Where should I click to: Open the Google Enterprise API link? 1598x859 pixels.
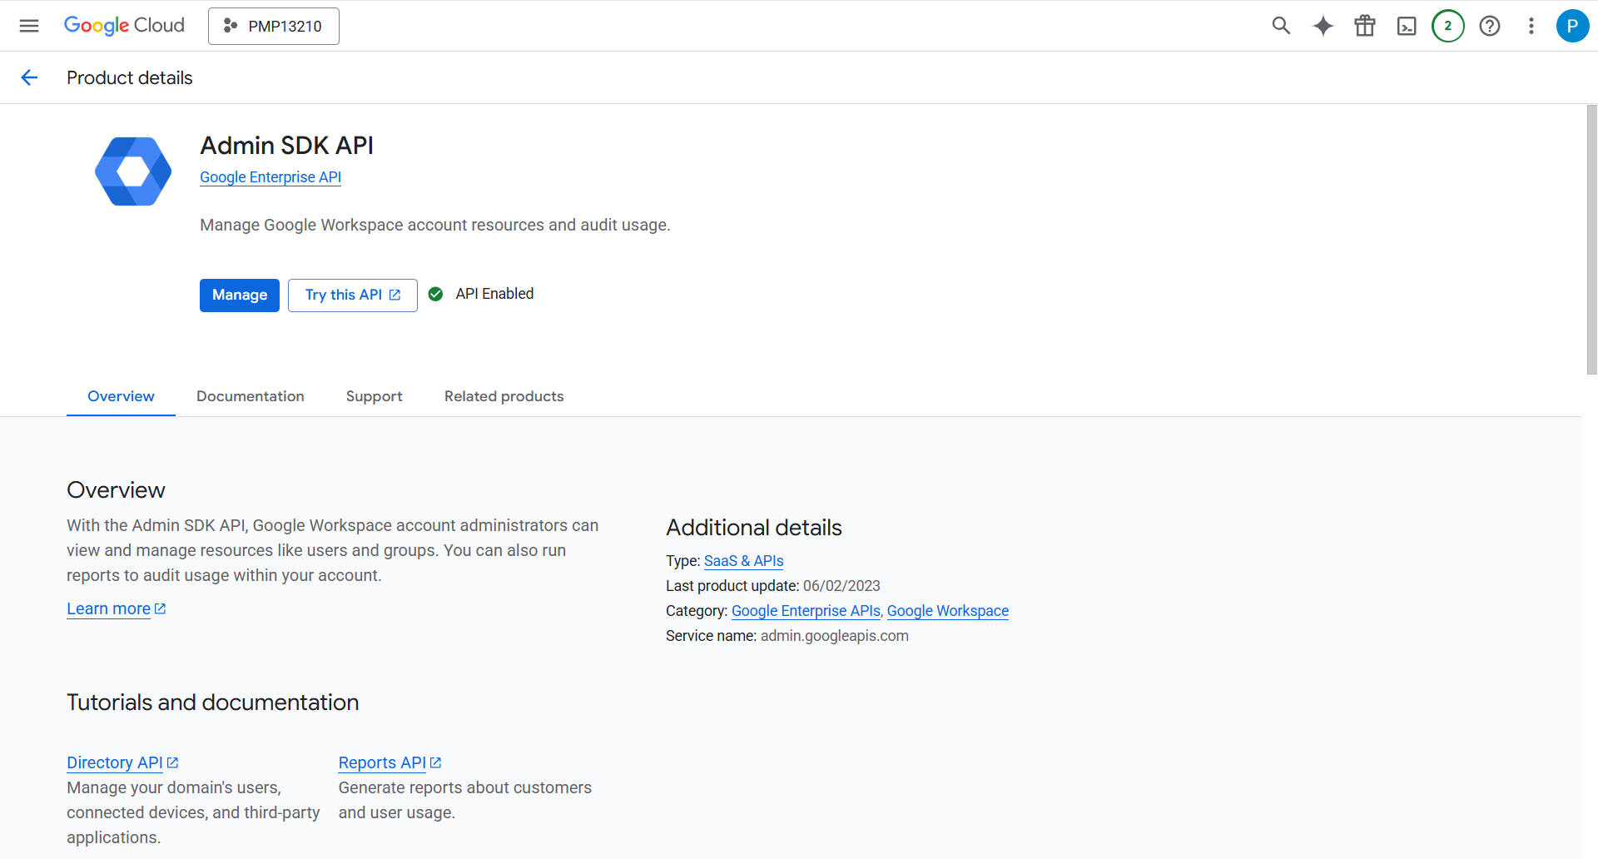point(270,177)
